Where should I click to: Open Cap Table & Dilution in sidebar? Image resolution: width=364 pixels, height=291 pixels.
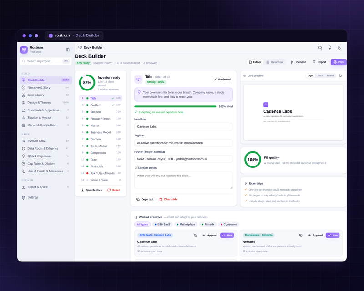tap(46, 163)
